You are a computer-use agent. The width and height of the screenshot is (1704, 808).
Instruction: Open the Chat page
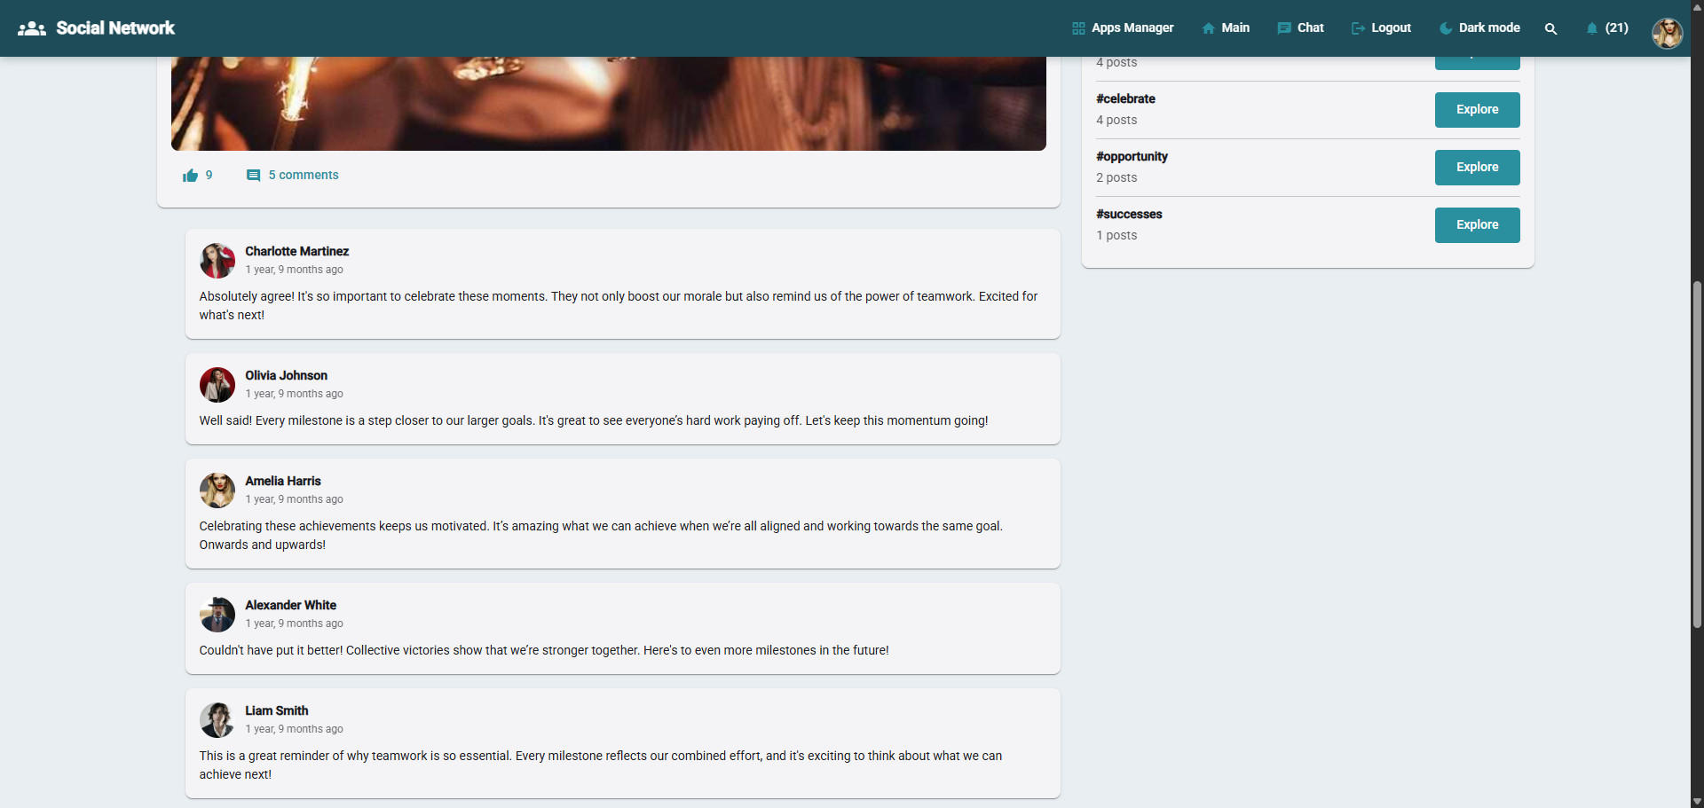click(x=1300, y=28)
